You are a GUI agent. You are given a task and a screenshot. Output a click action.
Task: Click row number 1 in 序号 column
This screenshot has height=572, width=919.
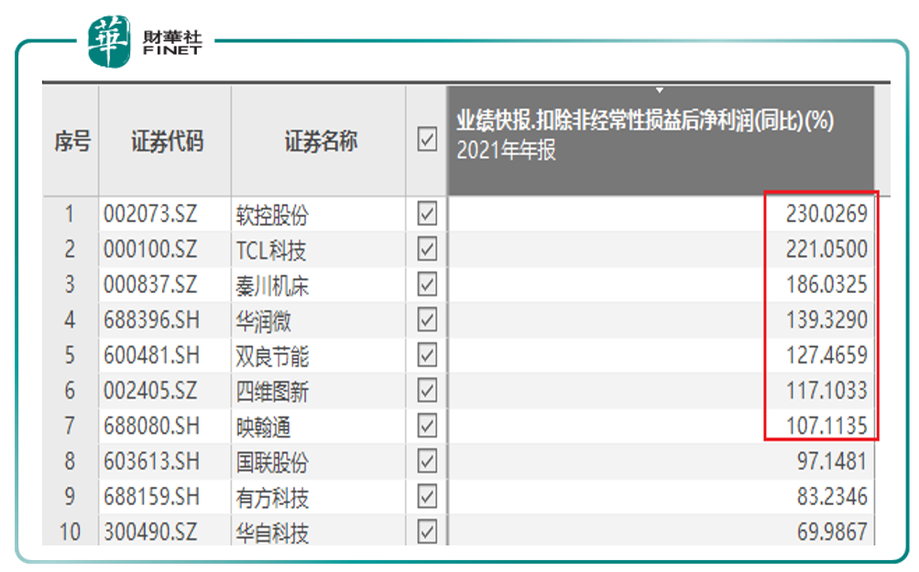[x=70, y=213]
